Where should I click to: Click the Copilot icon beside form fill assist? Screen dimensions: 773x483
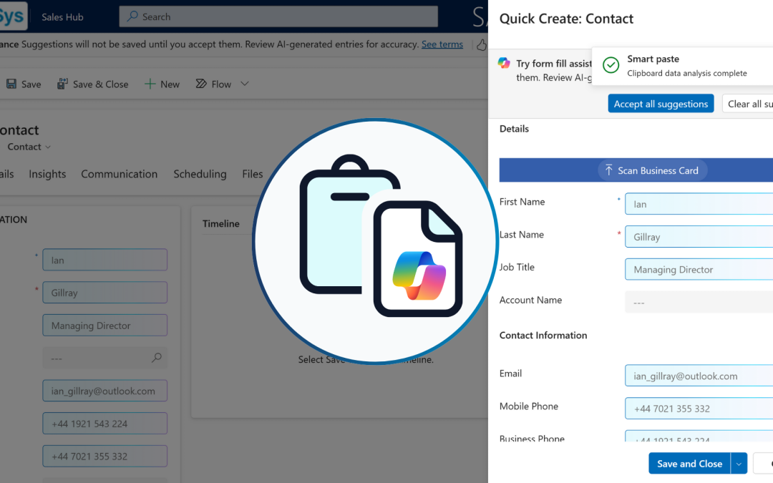[504, 63]
